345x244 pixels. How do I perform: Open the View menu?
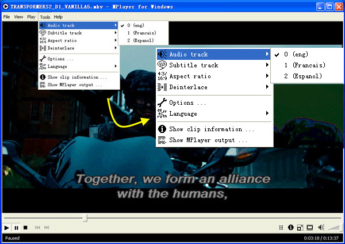click(18, 17)
